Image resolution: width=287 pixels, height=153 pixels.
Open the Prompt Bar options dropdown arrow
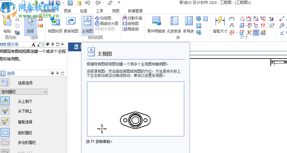click(48, 44)
